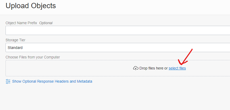Click the empty gray area below the form
The height and width of the screenshot is (110, 230).
[105, 97]
